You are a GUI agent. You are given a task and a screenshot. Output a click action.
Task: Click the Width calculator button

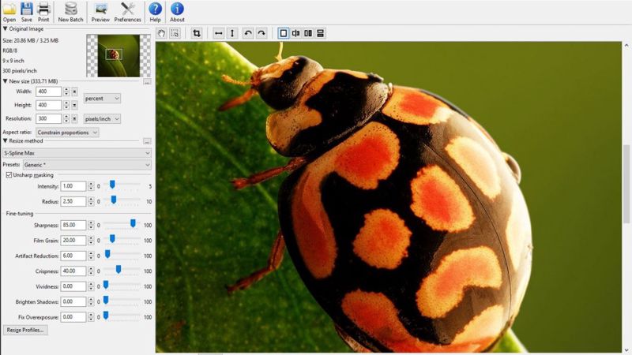click(74, 92)
